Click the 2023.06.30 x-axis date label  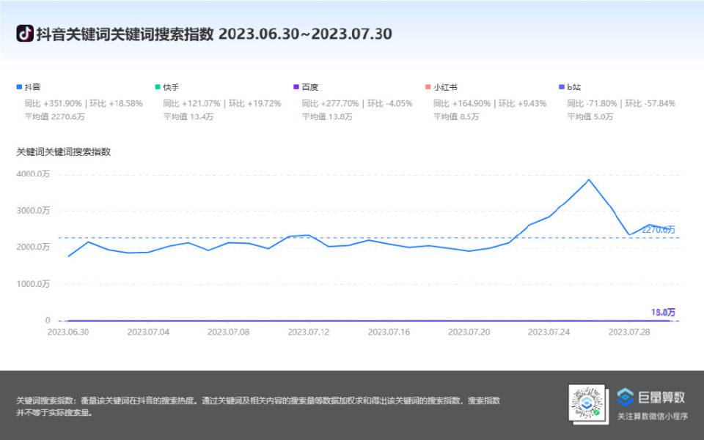[x=68, y=332]
